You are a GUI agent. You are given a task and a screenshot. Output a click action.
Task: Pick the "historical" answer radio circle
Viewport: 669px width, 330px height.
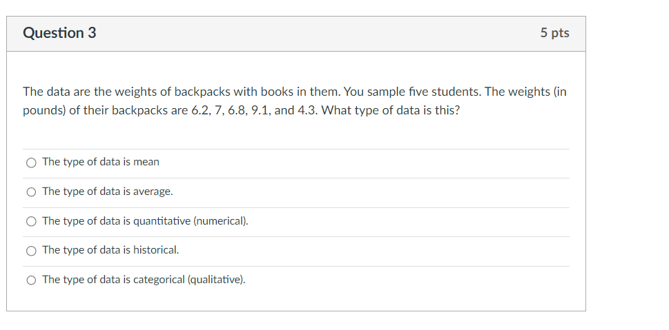click(x=31, y=251)
